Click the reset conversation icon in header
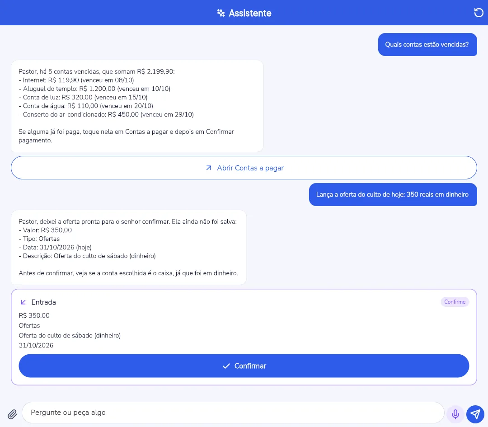The width and height of the screenshot is (488, 427). [x=479, y=13]
